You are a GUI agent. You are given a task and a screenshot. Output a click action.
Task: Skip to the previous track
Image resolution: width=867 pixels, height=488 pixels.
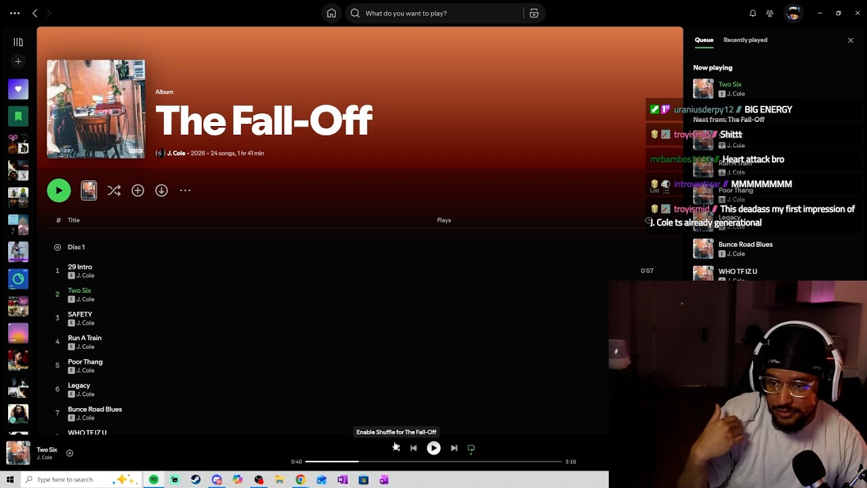point(413,448)
